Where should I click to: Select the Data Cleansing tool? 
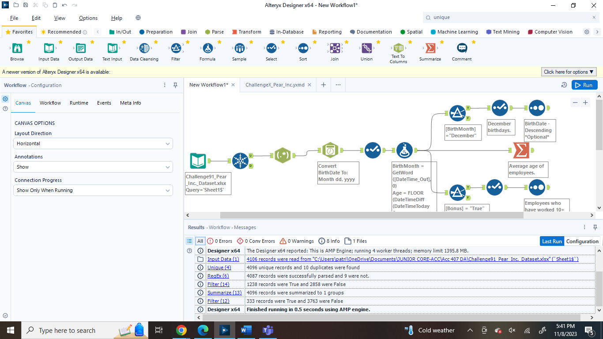coord(144,49)
